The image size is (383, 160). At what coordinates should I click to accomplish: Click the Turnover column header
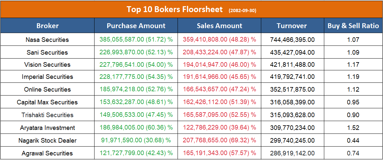click(292, 26)
